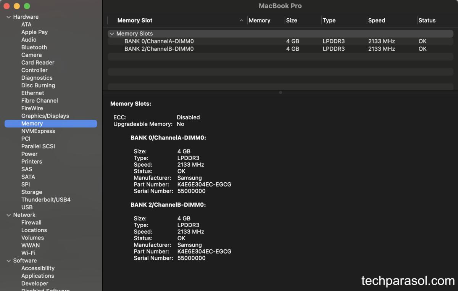
Task: Select BANK 2/ChannelB-DIMM0 row
Action: point(159,49)
